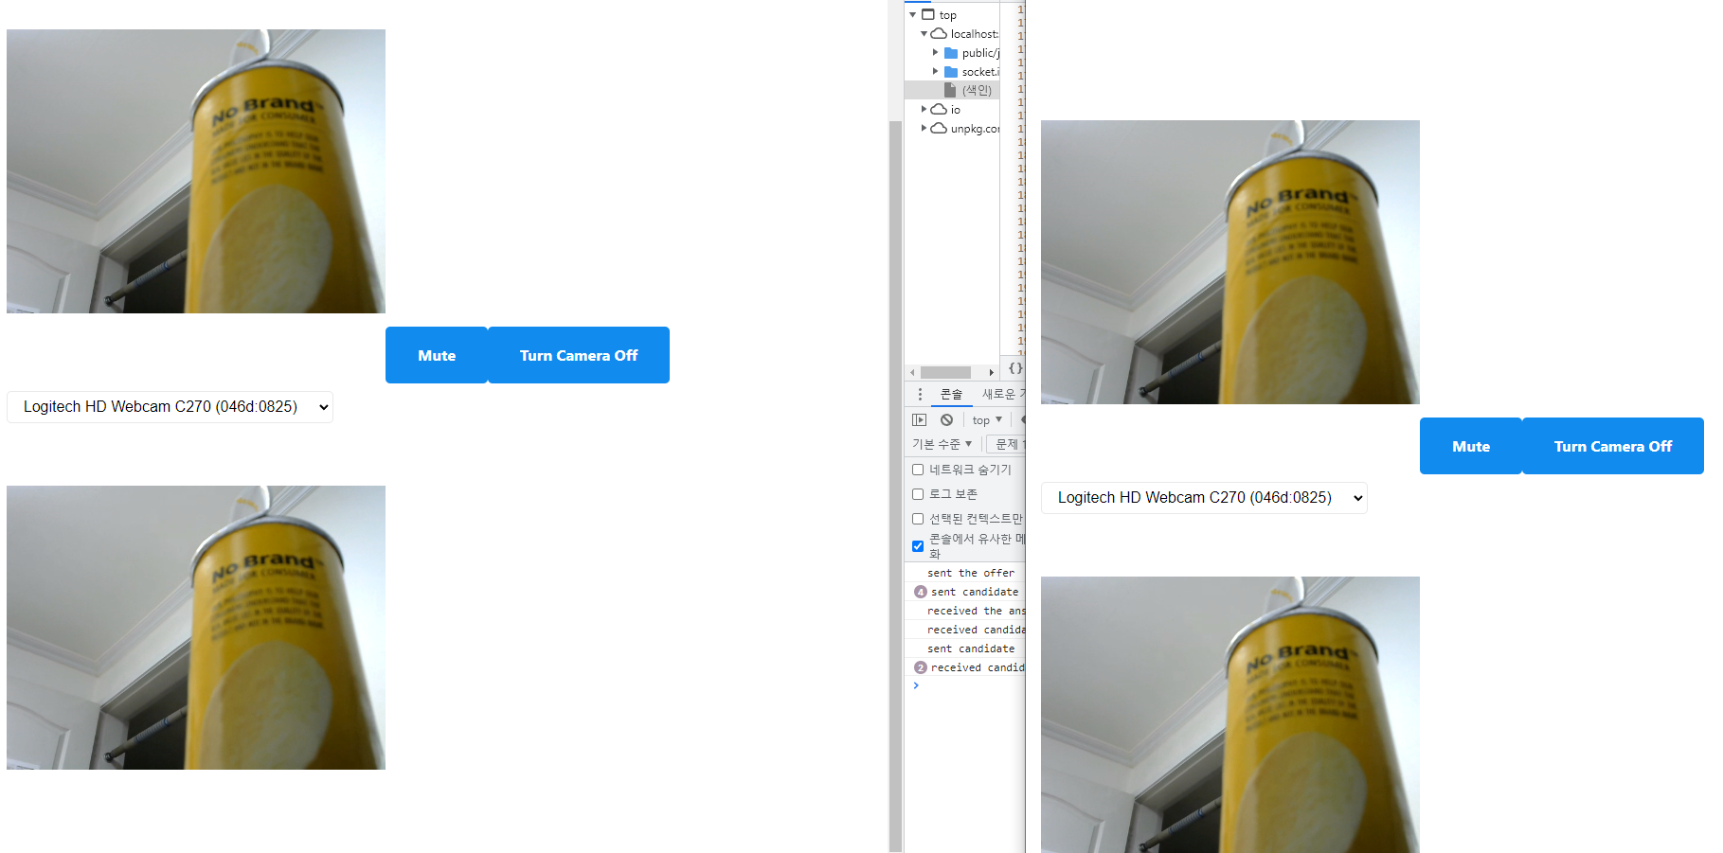Click the public folder icon
This screenshot has height=853, width=1723.
951,53
